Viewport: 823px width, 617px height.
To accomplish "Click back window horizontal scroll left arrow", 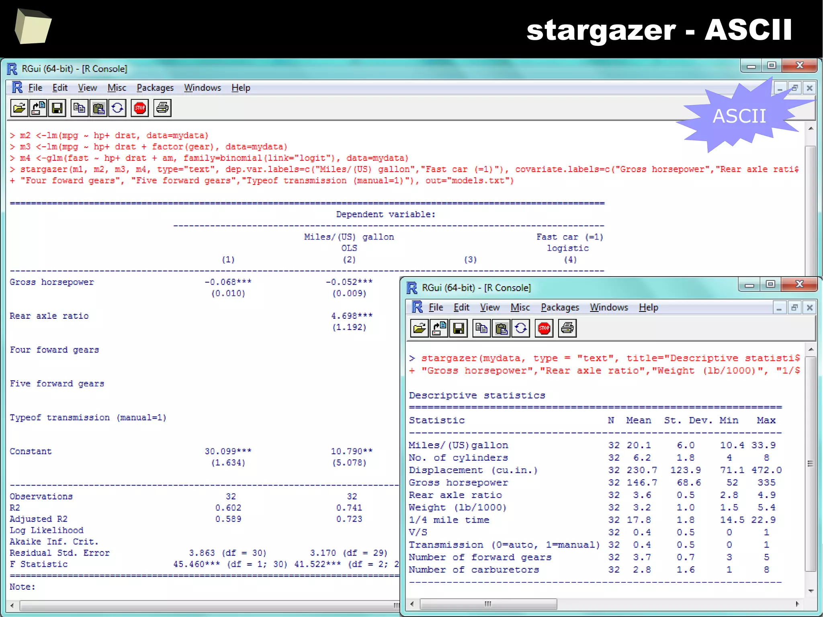I will [x=12, y=605].
